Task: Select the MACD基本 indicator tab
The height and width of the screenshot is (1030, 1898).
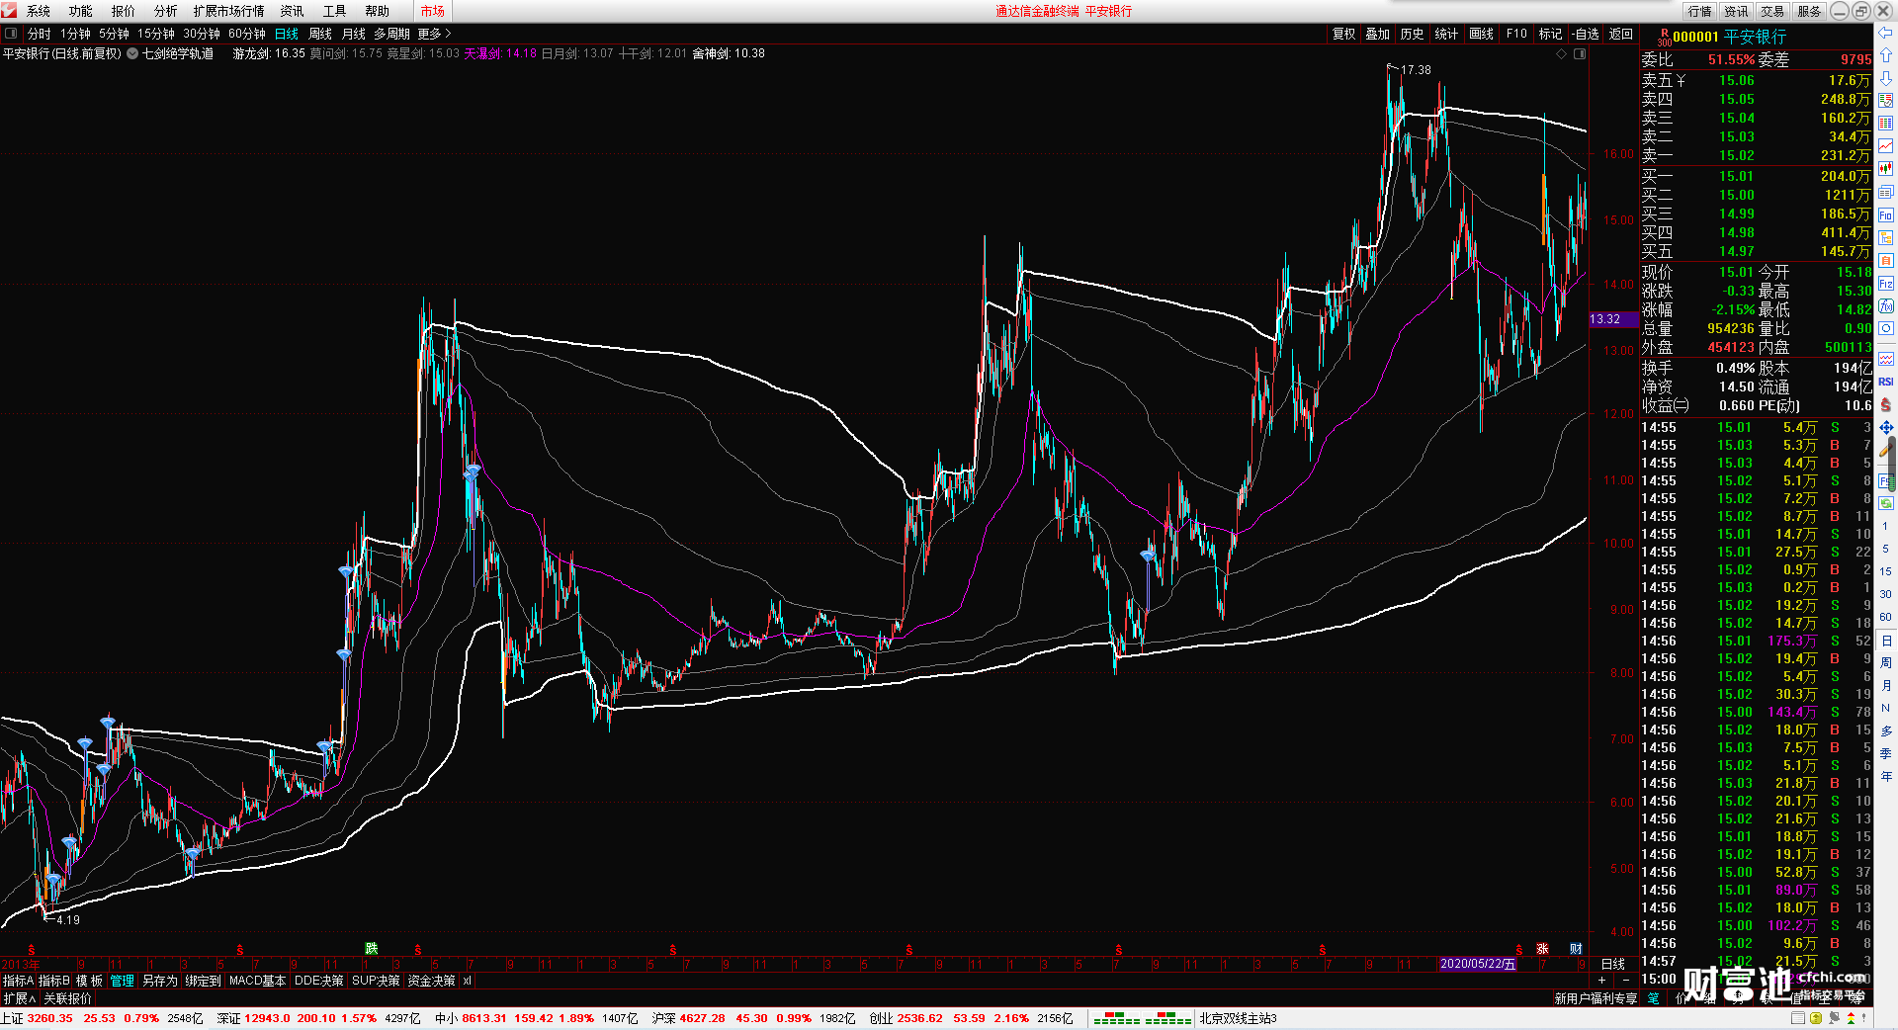Action: [257, 981]
